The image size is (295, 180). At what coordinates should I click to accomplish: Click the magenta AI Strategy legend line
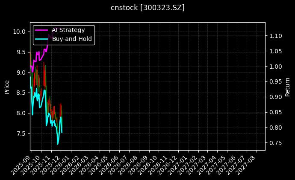click(42, 30)
